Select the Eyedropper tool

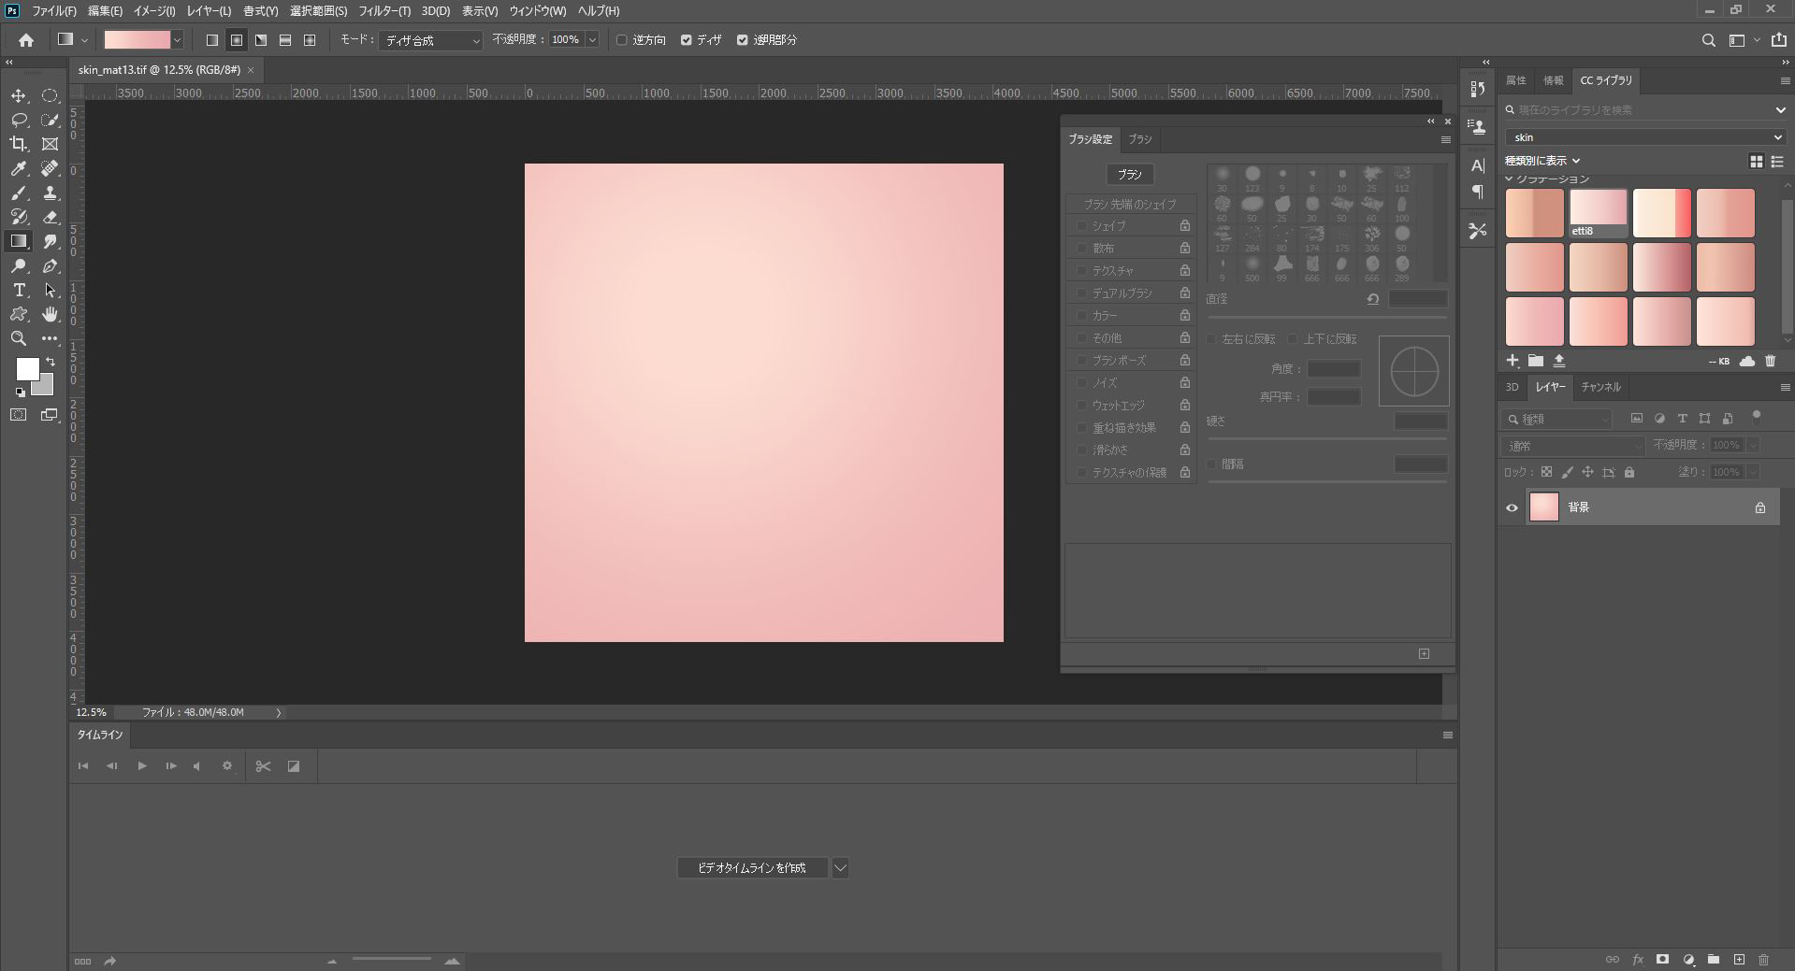18,168
